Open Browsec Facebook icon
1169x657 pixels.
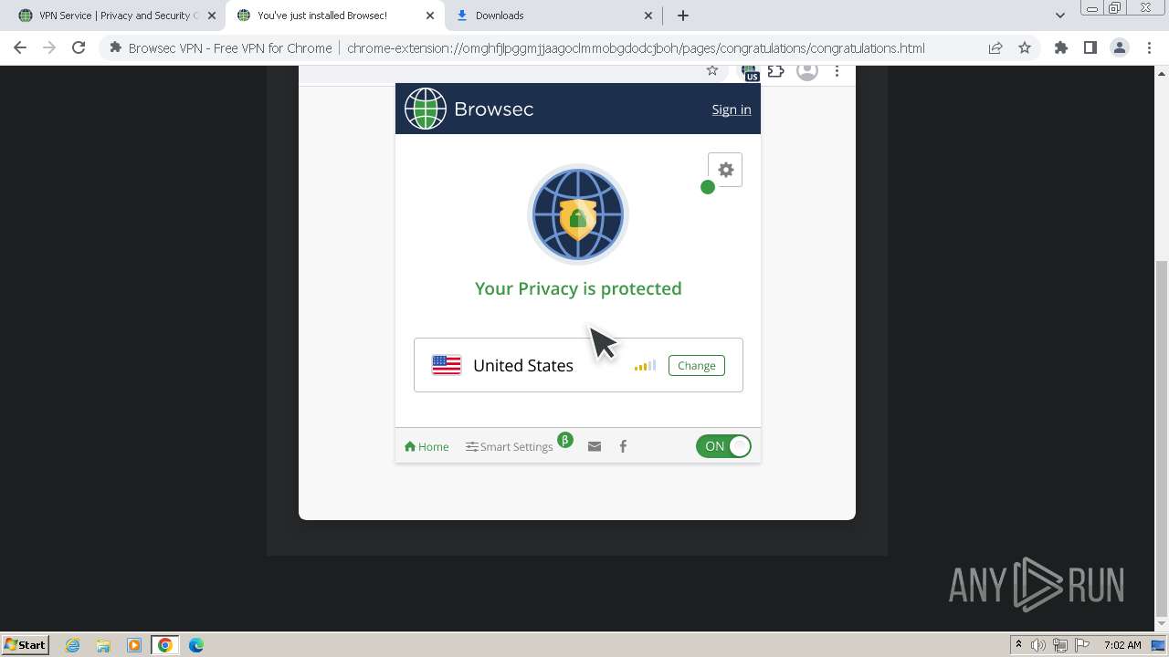pyautogui.click(x=623, y=446)
